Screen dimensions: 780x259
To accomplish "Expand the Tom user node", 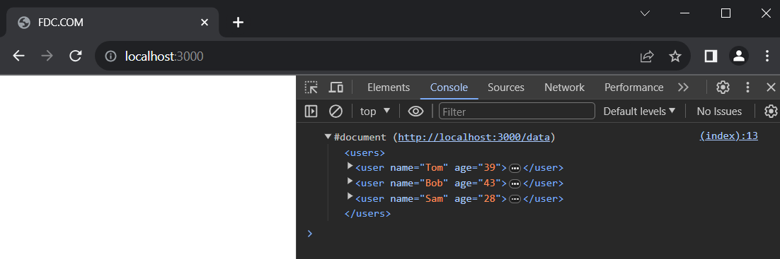I will (350, 167).
